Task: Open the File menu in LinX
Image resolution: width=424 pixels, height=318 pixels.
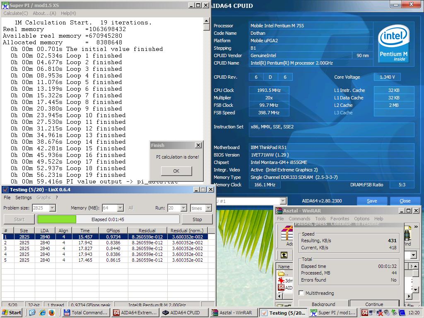Action: point(7,198)
